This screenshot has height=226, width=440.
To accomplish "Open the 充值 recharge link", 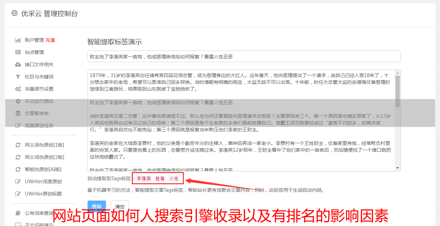I will coord(50,40).
